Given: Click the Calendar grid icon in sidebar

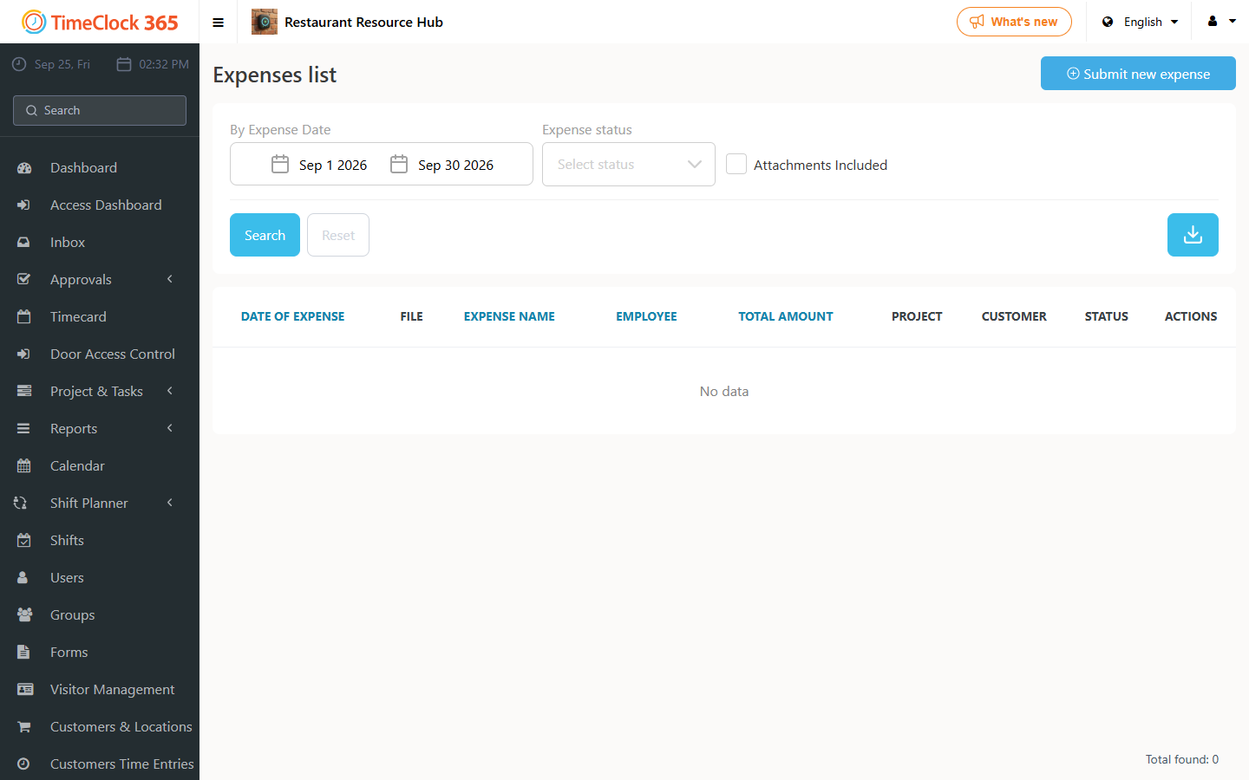Looking at the screenshot, I should tap(24, 466).
